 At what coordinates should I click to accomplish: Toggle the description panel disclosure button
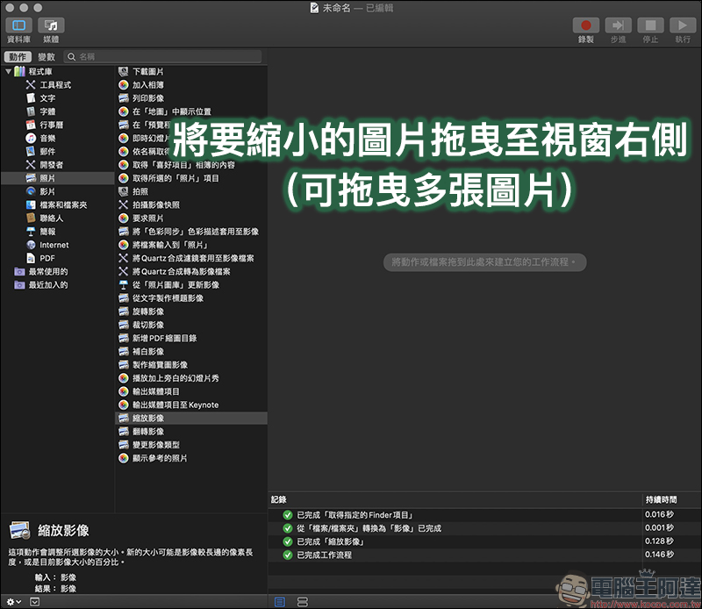pos(34,602)
